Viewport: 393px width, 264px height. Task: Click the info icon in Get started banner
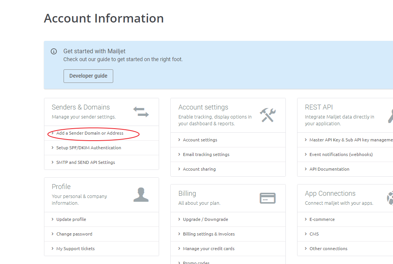54,51
